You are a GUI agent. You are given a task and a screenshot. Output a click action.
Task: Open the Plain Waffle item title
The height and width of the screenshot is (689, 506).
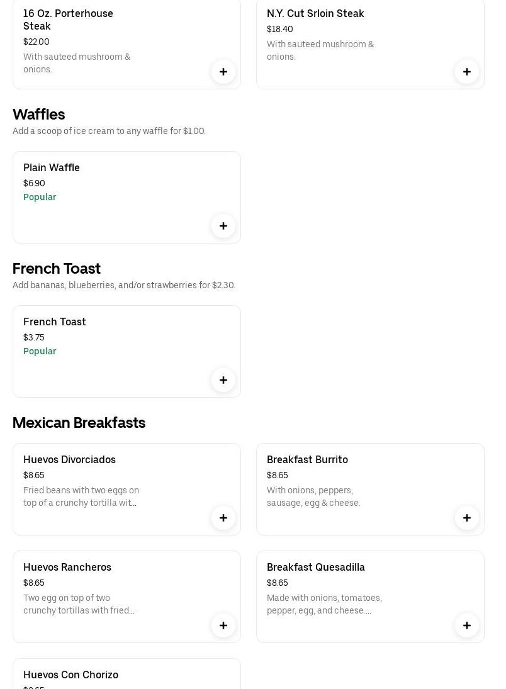pos(52,168)
